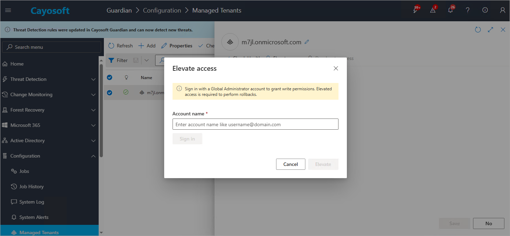The image size is (510, 236).
Task: Open the warnings triangle icon
Action: coord(433,10)
